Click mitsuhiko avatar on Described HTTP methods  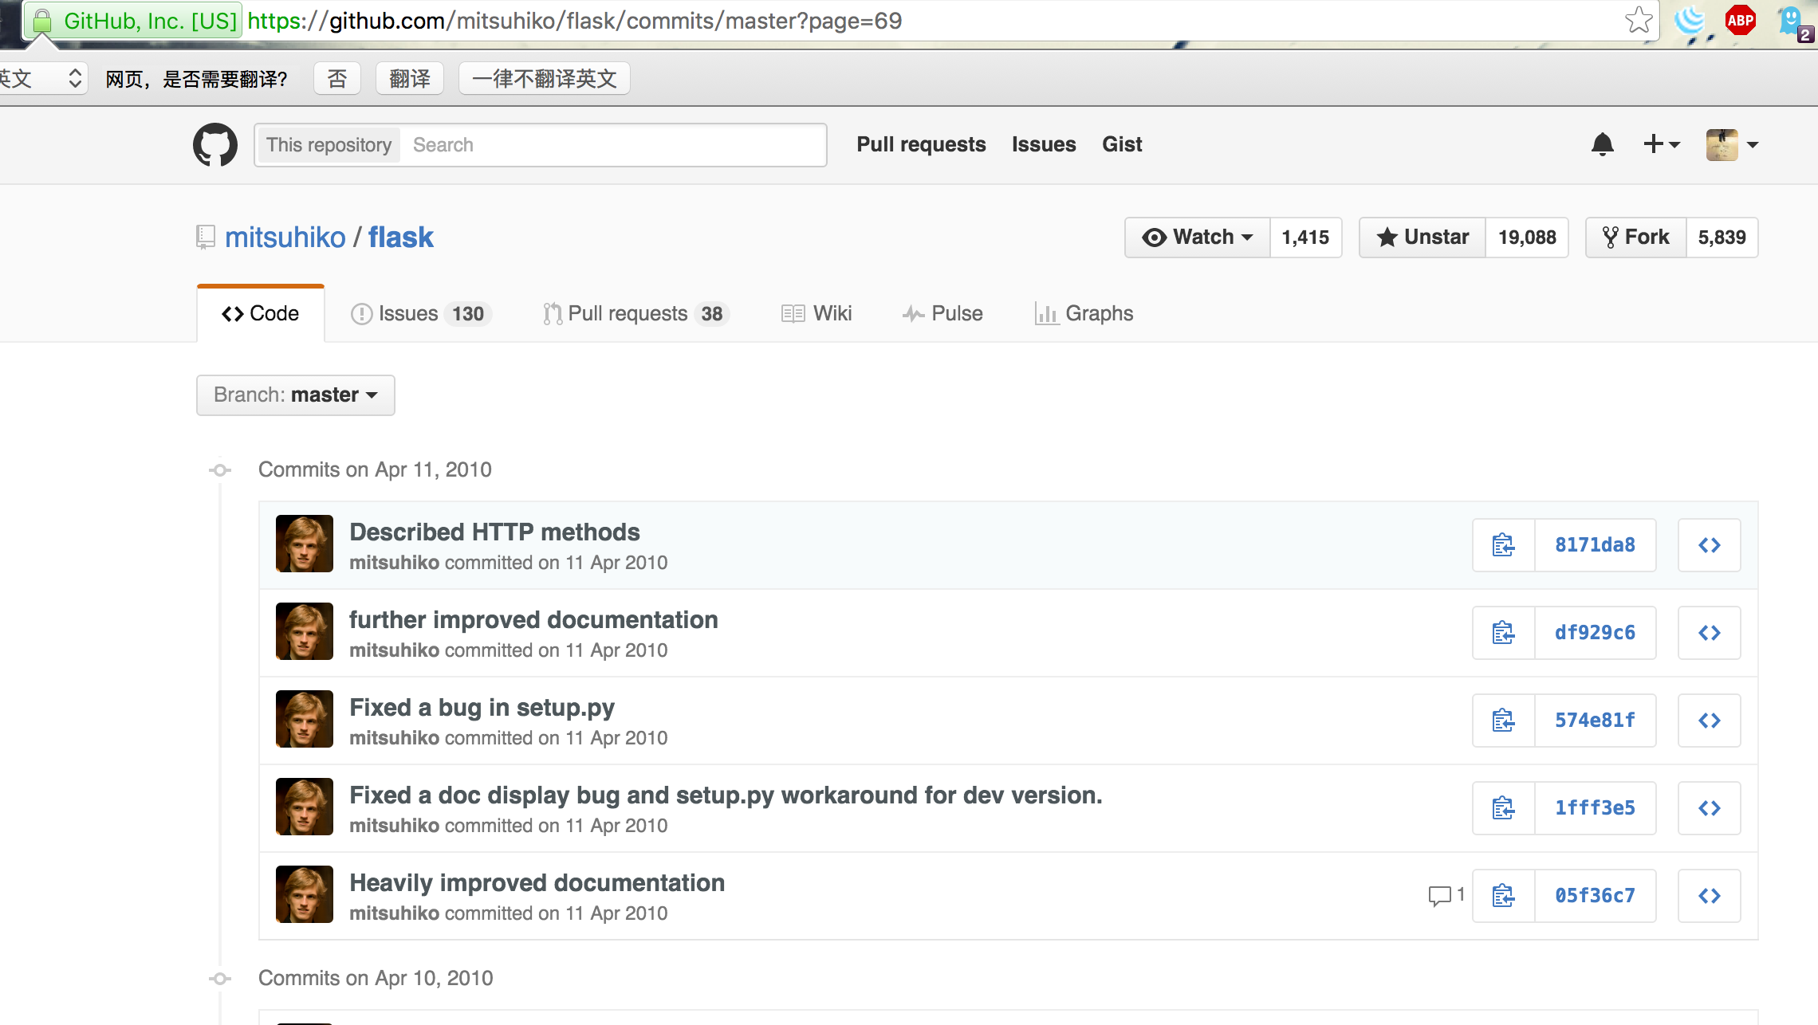304,544
